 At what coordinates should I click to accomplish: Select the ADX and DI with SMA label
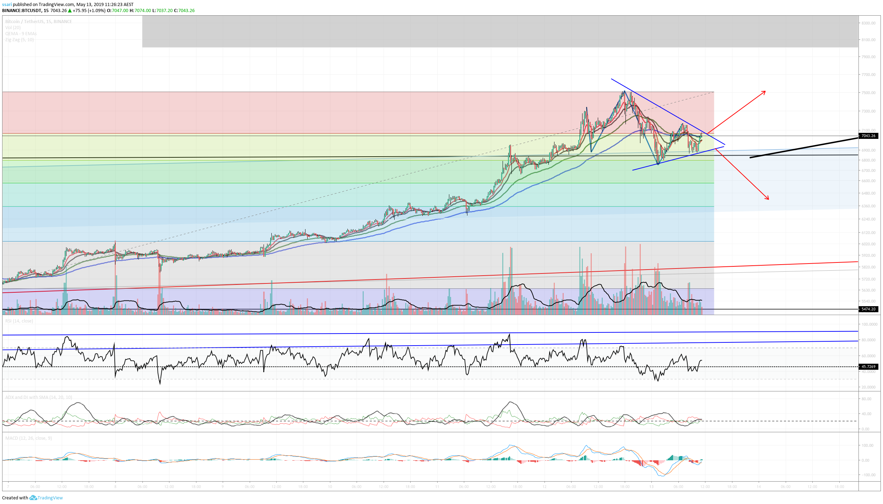coord(39,397)
